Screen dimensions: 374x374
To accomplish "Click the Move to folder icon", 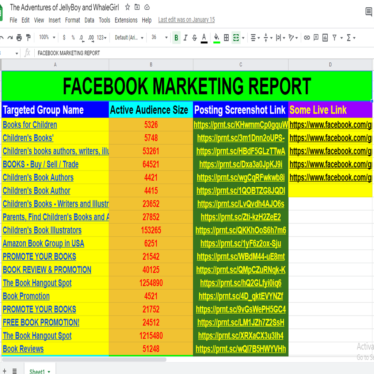I will coord(137,7).
